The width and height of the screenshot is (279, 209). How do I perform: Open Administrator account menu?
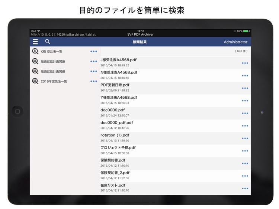[235, 42]
